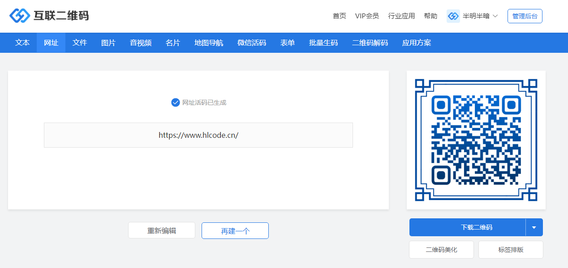Click the 网址活码已生成 status text
The height and width of the screenshot is (268, 568).
(x=204, y=102)
